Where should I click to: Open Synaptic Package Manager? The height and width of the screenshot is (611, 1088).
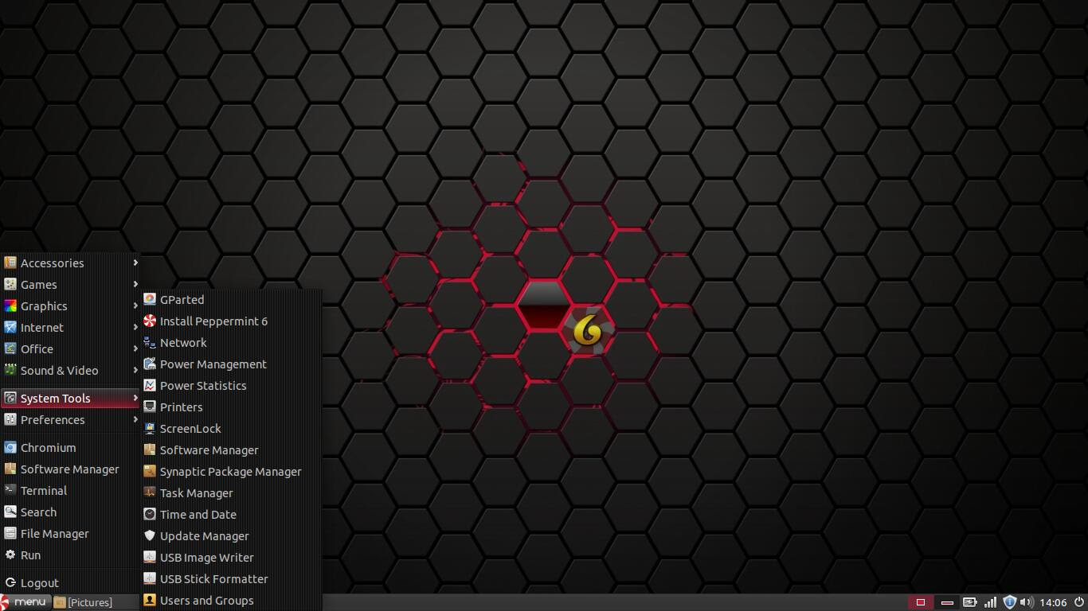[x=231, y=472]
